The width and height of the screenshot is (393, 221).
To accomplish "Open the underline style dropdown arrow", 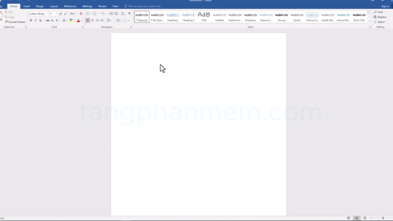I will (44, 20).
